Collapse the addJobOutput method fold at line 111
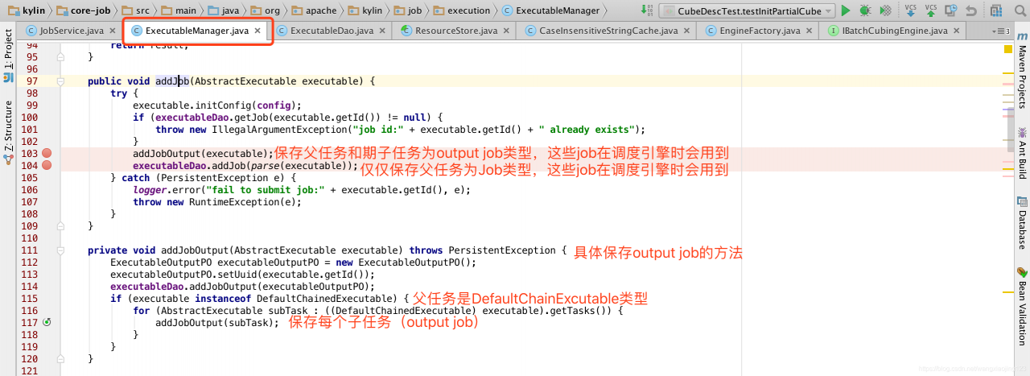 (60, 250)
